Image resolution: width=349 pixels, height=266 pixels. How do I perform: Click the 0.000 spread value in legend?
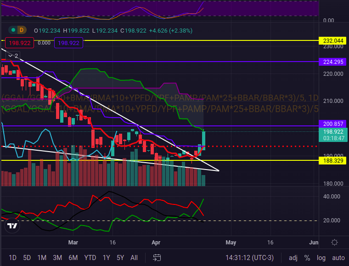(44, 43)
